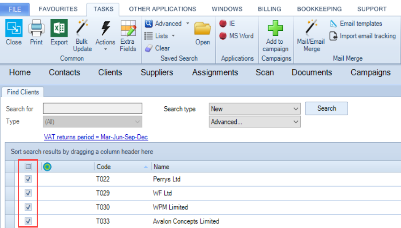This screenshot has width=401, height=228.
Task: Select client code T030
Action: point(103,207)
